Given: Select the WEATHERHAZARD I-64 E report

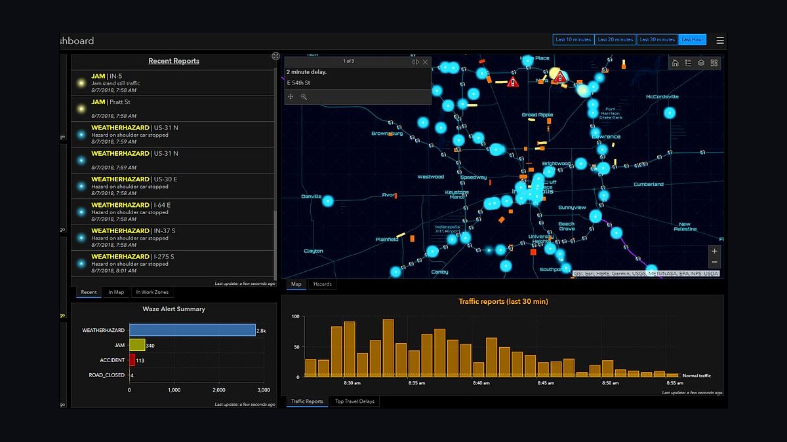Looking at the screenshot, I should pyautogui.click(x=174, y=212).
